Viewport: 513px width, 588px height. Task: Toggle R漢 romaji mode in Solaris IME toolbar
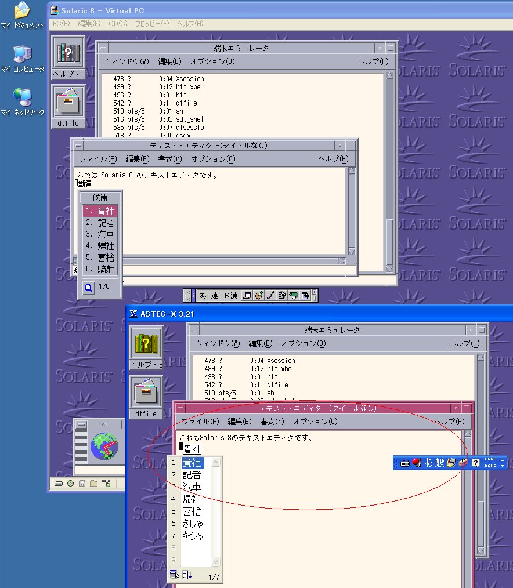pyautogui.click(x=231, y=296)
